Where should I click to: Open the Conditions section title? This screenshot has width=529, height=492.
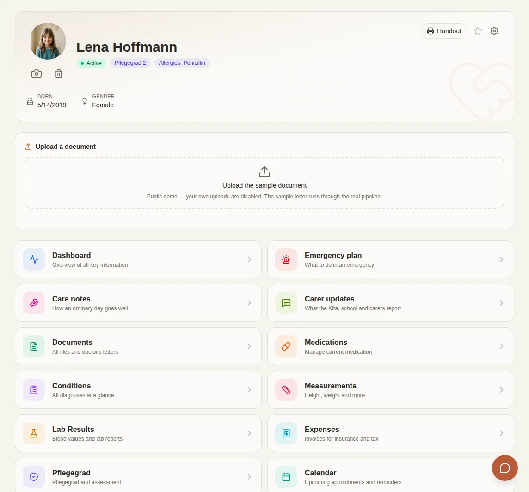pyautogui.click(x=72, y=386)
